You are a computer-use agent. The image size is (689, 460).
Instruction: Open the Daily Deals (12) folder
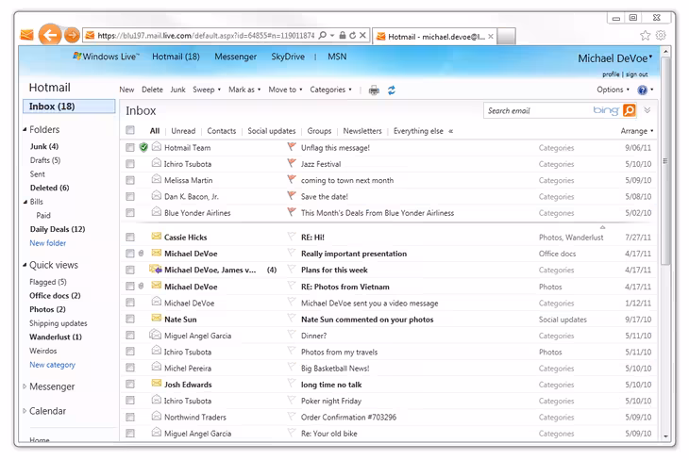[58, 229]
